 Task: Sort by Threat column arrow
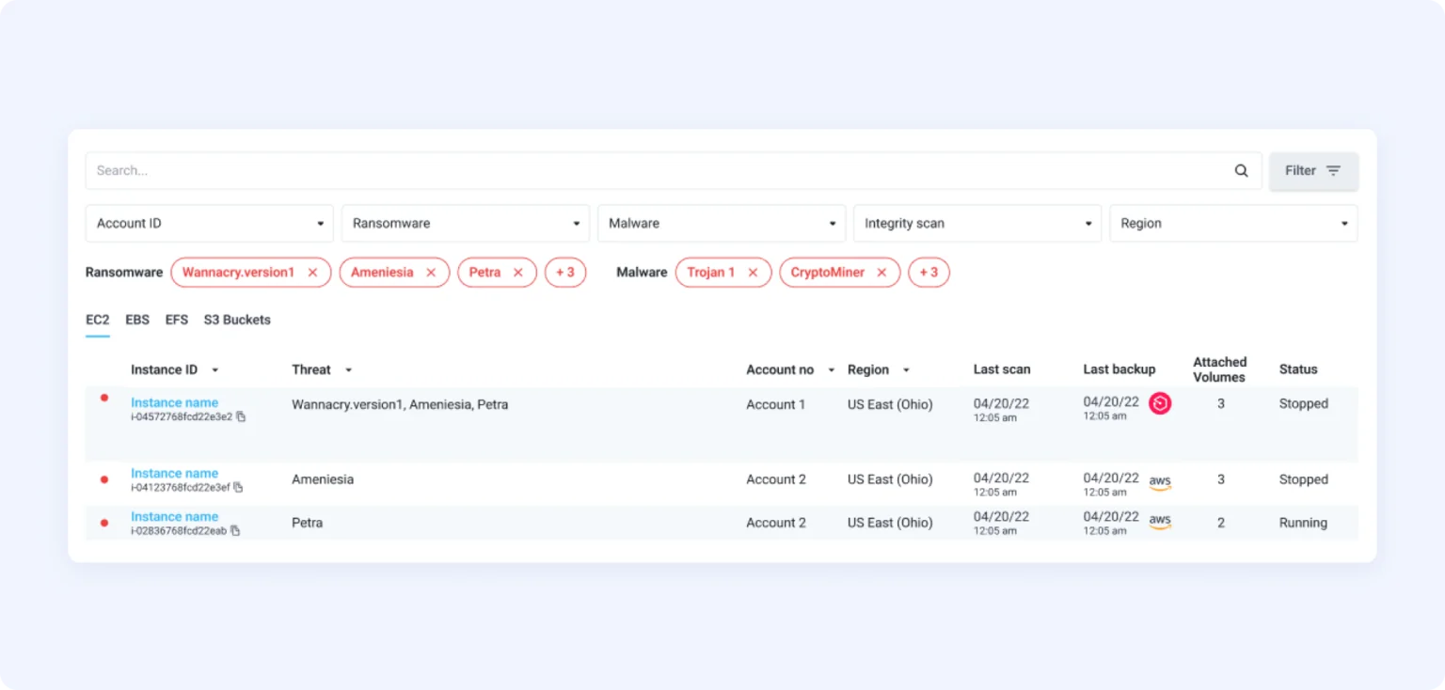point(348,370)
